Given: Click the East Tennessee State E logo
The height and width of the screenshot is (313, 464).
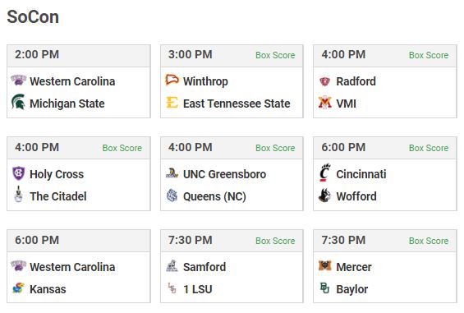Looking at the screenshot, I should (x=172, y=103).
